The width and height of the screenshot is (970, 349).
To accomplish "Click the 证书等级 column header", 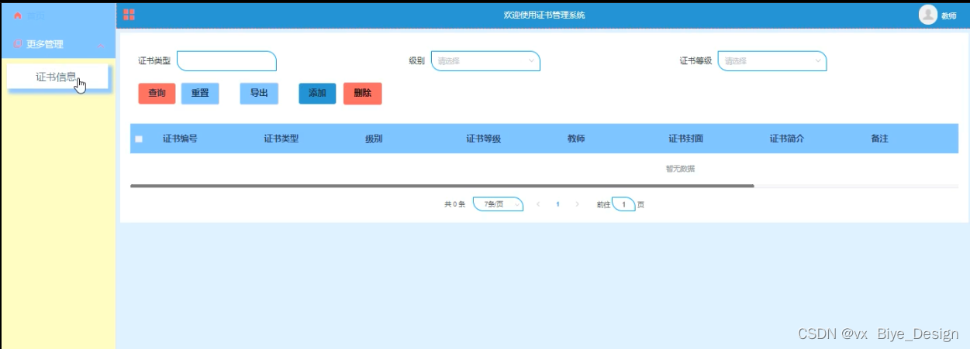I will (483, 139).
